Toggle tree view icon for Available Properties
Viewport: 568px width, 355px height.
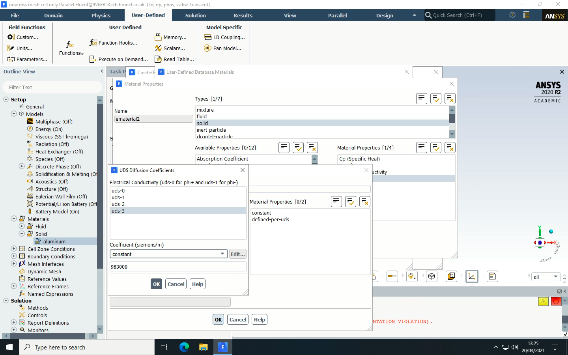(x=284, y=148)
